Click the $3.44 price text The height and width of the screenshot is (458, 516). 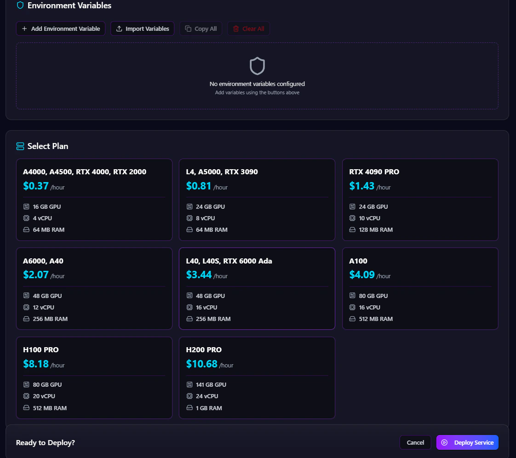199,275
